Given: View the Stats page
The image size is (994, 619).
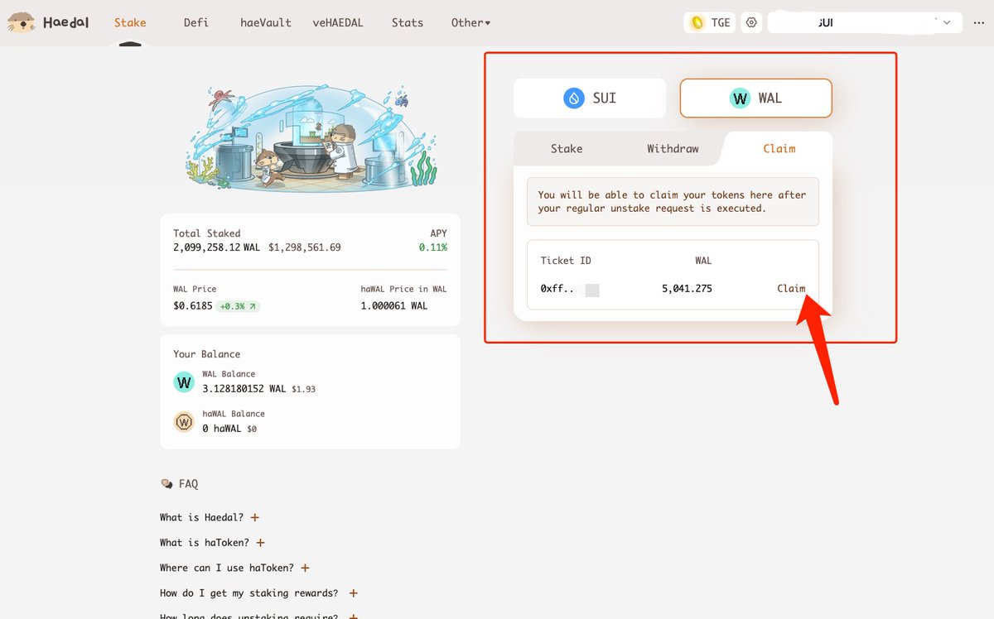Looking at the screenshot, I should click(408, 22).
